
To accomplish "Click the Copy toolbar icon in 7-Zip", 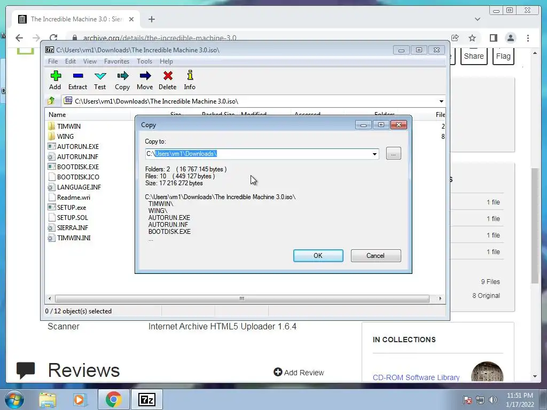I will click(122, 80).
